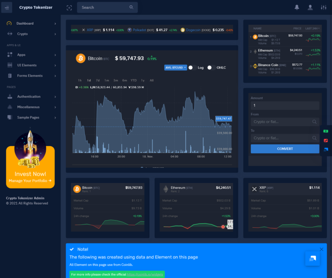
Task: Toggle the Log scale switch
Action: 193,67
